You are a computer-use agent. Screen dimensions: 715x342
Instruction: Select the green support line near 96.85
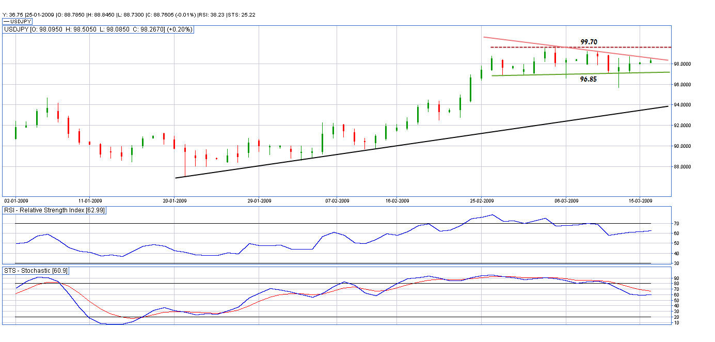[581, 74]
